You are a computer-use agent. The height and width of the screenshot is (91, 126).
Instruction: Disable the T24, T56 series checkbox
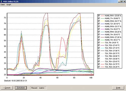(99, 56)
